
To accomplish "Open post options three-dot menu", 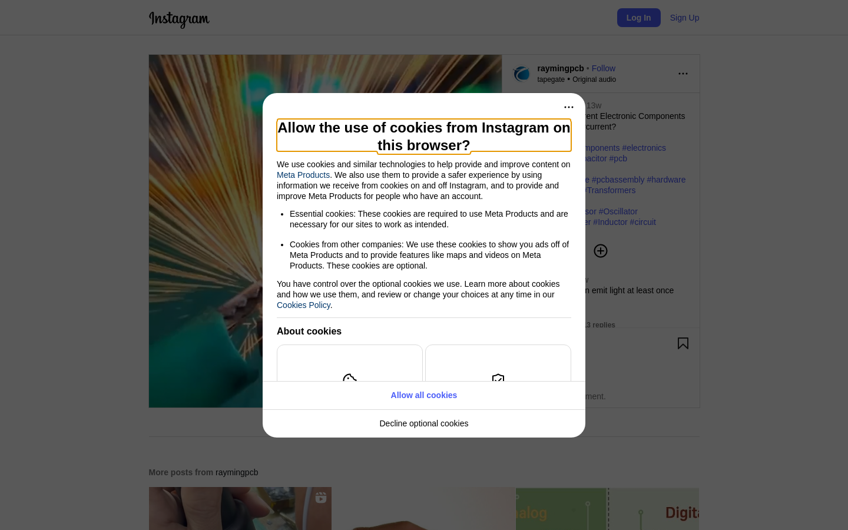I will tap(683, 74).
